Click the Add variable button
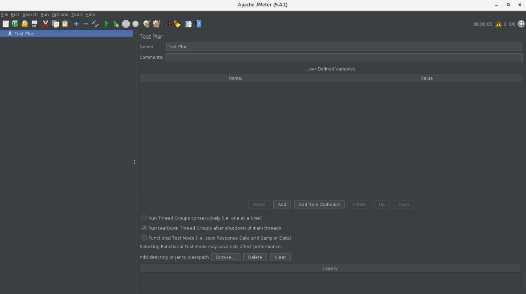526x294 pixels. [282, 205]
